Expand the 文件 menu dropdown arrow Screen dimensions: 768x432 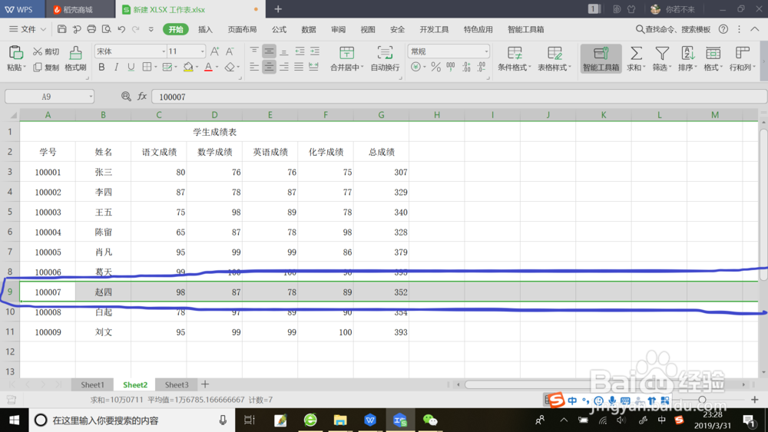43,29
